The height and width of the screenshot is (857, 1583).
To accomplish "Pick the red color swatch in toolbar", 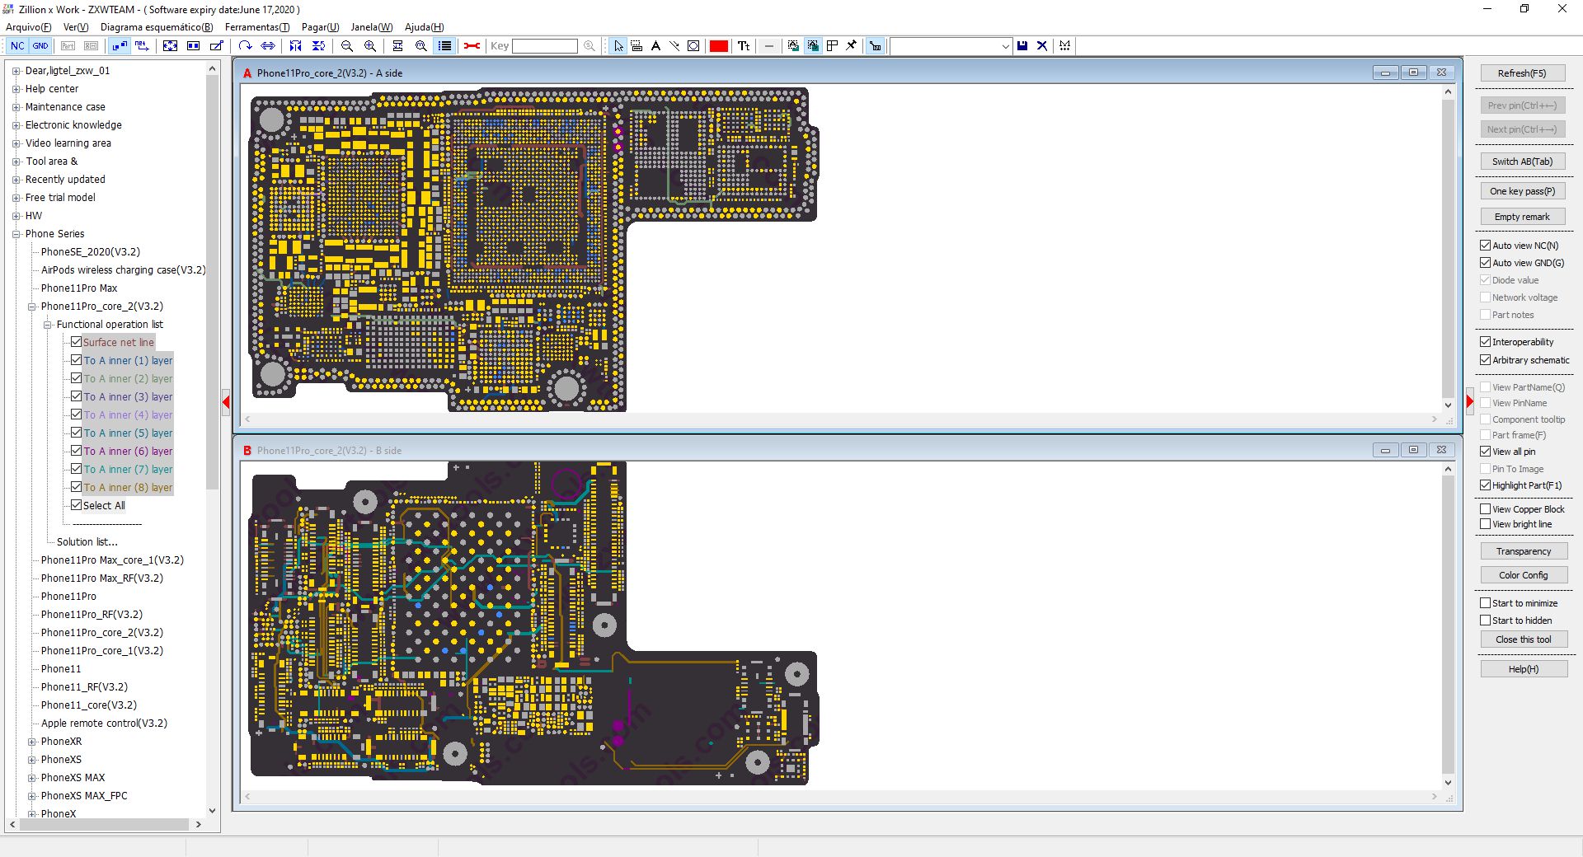I will tap(718, 46).
